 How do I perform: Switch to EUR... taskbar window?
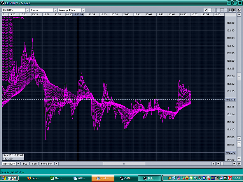pyautogui.click(x=149, y=178)
